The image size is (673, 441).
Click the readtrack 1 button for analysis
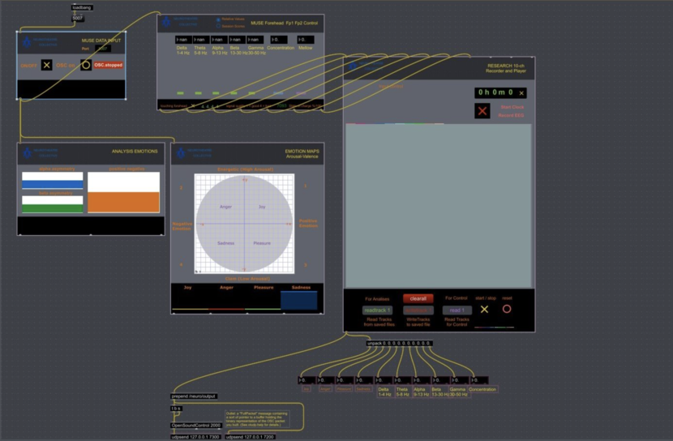pyautogui.click(x=377, y=310)
